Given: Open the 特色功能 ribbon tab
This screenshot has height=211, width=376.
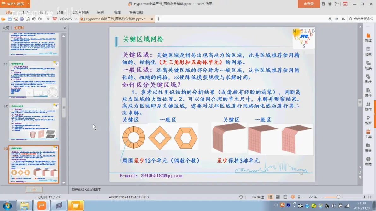Looking at the screenshot, I should tap(136, 12).
